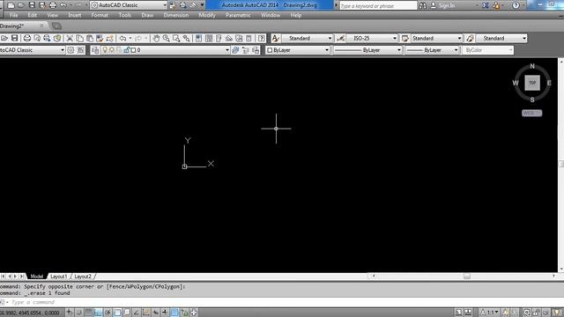Open the Properties palette icon
The height and width of the screenshot is (317, 564).
coord(198,38)
